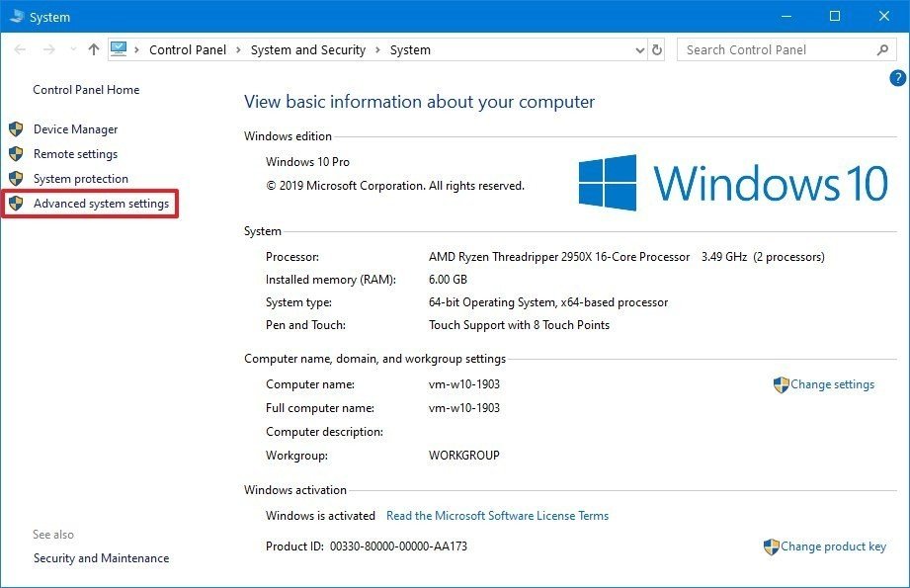Refresh the System page
This screenshot has height=588, width=910.
[656, 50]
